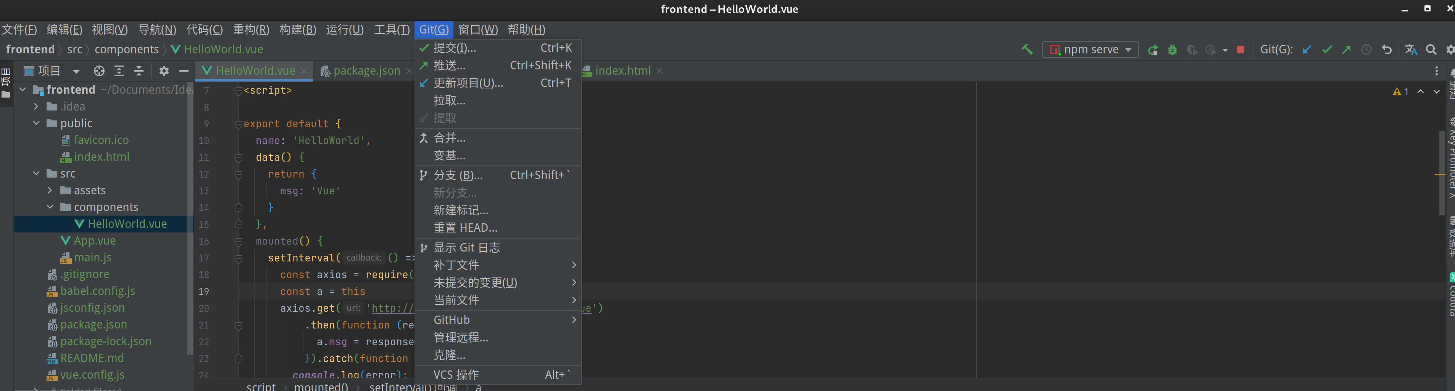This screenshot has height=391, width=1455.
Task: Open project panel gear options
Action: point(164,71)
